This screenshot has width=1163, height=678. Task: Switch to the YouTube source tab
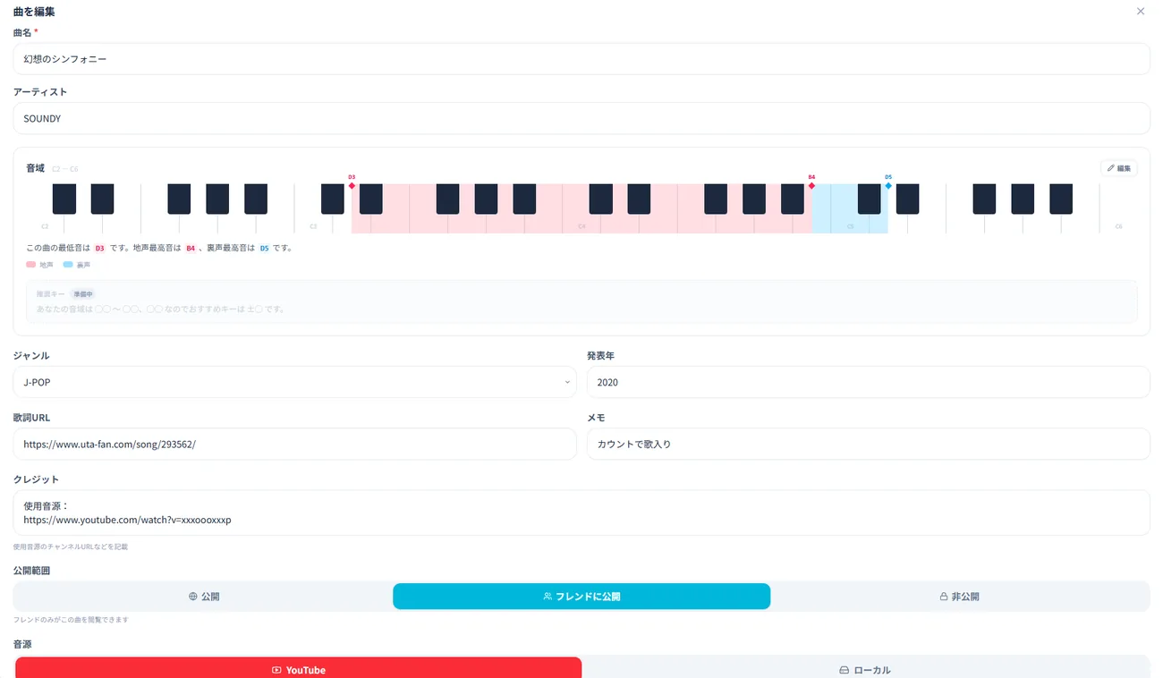299,669
